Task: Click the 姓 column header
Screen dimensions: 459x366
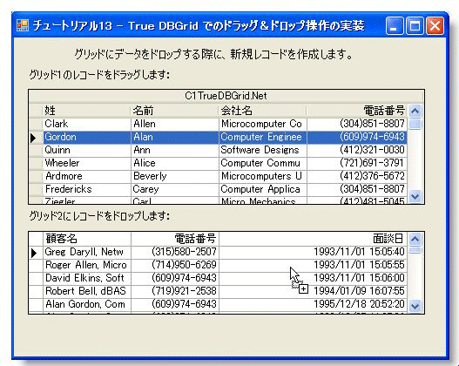Action: (x=86, y=111)
